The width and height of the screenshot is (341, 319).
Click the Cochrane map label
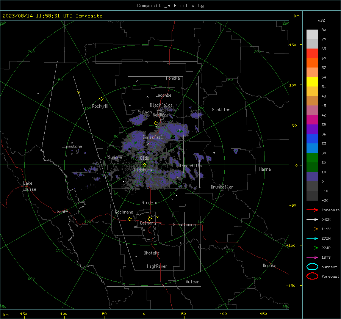tap(124, 212)
